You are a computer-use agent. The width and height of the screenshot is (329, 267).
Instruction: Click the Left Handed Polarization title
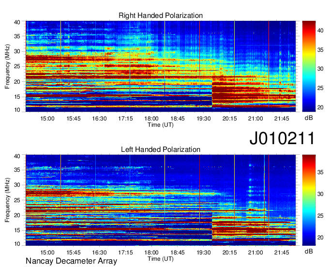(x=161, y=149)
